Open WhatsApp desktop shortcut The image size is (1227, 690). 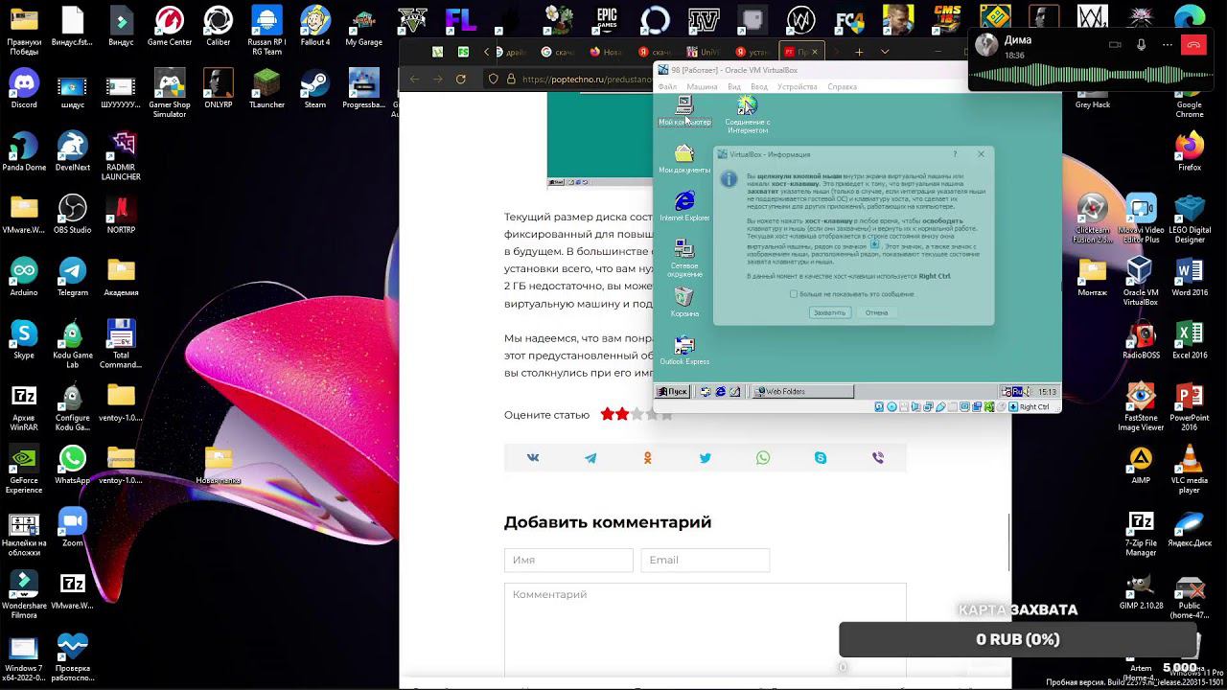coord(73,466)
